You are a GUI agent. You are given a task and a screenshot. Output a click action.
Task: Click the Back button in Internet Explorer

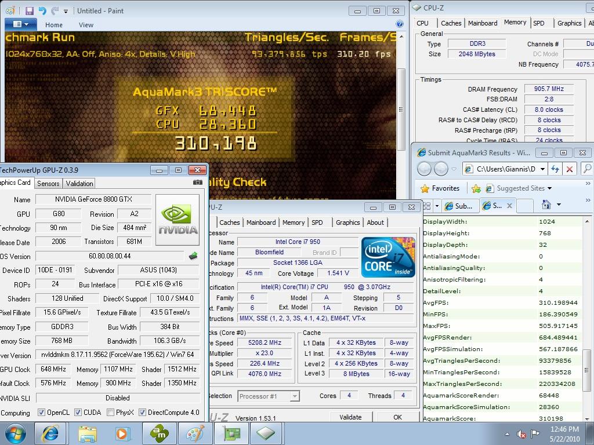[x=424, y=169]
